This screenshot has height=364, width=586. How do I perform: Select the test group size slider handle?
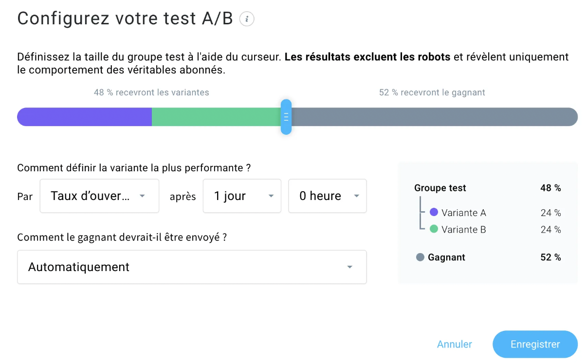(287, 117)
